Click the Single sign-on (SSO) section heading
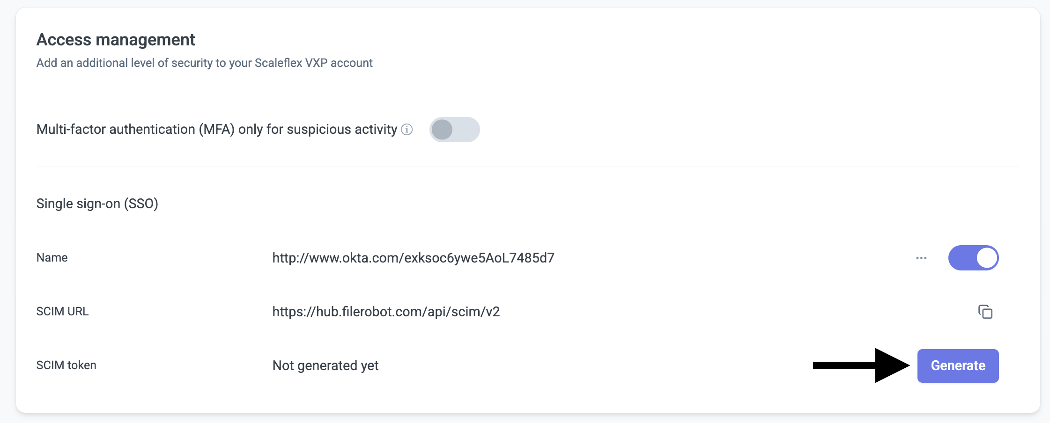Image resolution: width=1050 pixels, height=423 pixels. (x=97, y=204)
